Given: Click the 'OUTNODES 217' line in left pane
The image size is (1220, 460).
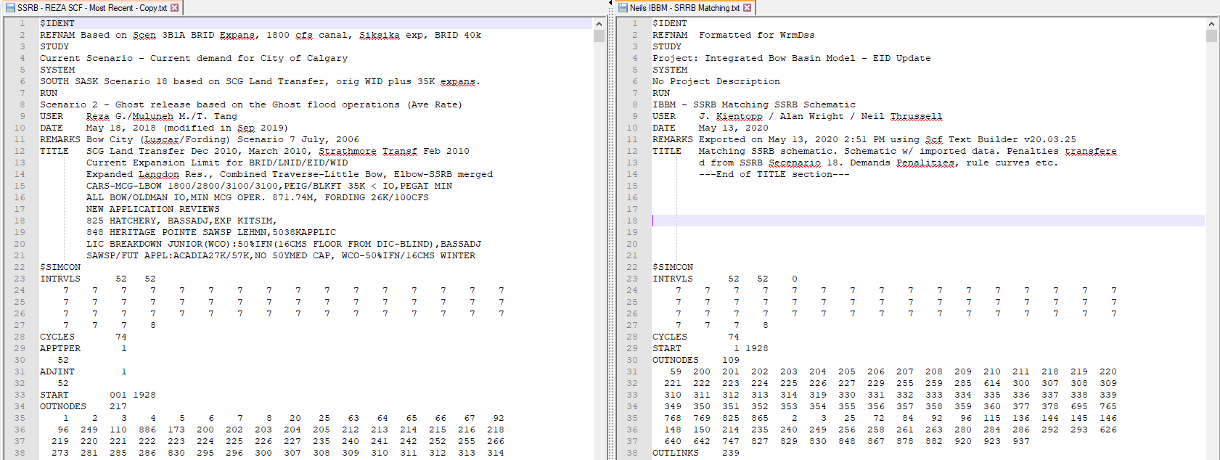Looking at the screenshot, I should (83, 406).
